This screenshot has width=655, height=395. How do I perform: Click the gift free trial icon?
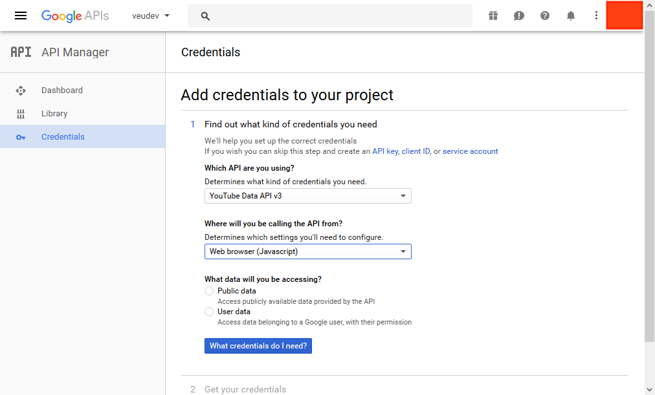pos(493,16)
